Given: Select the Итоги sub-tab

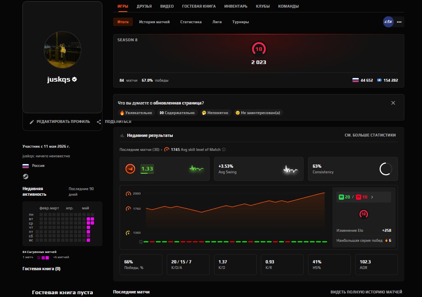Looking at the screenshot, I should [x=123, y=22].
